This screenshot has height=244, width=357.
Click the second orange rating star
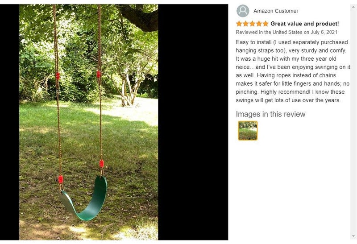tap(246, 24)
